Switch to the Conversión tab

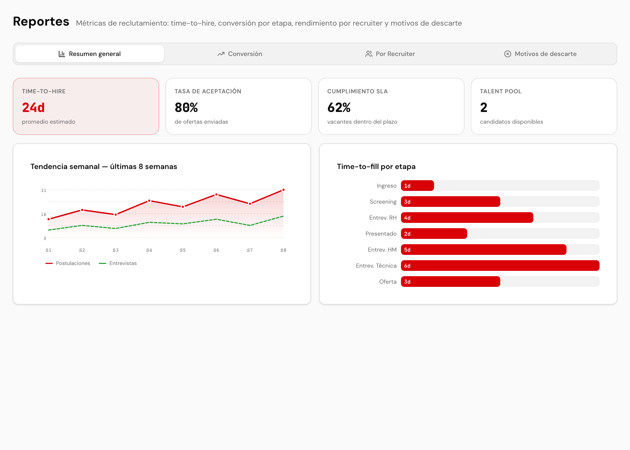(x=240, y=54)
